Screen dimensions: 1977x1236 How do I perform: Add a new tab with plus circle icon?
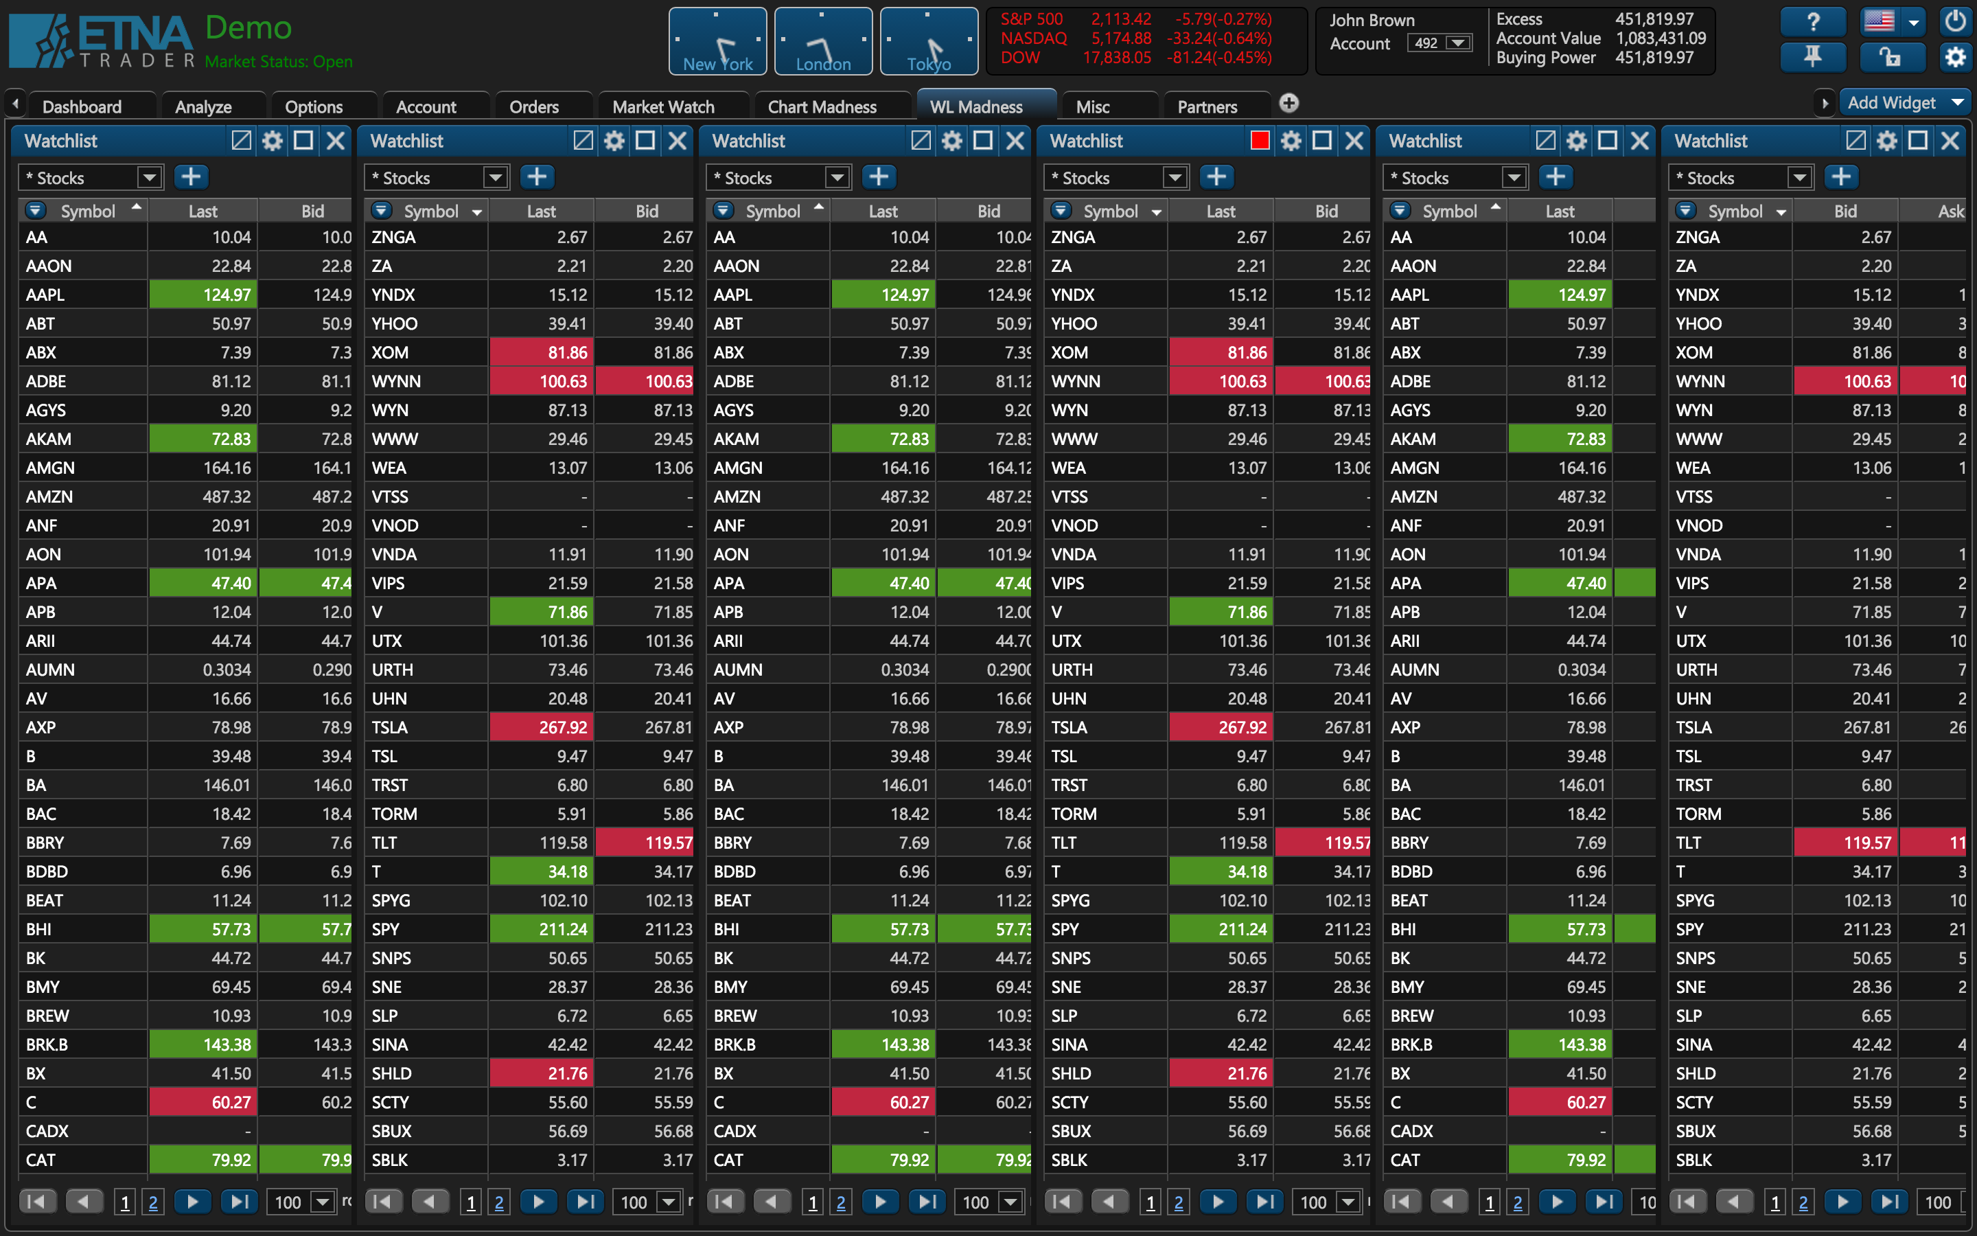pyautogui.click(x=1289, y=103)
